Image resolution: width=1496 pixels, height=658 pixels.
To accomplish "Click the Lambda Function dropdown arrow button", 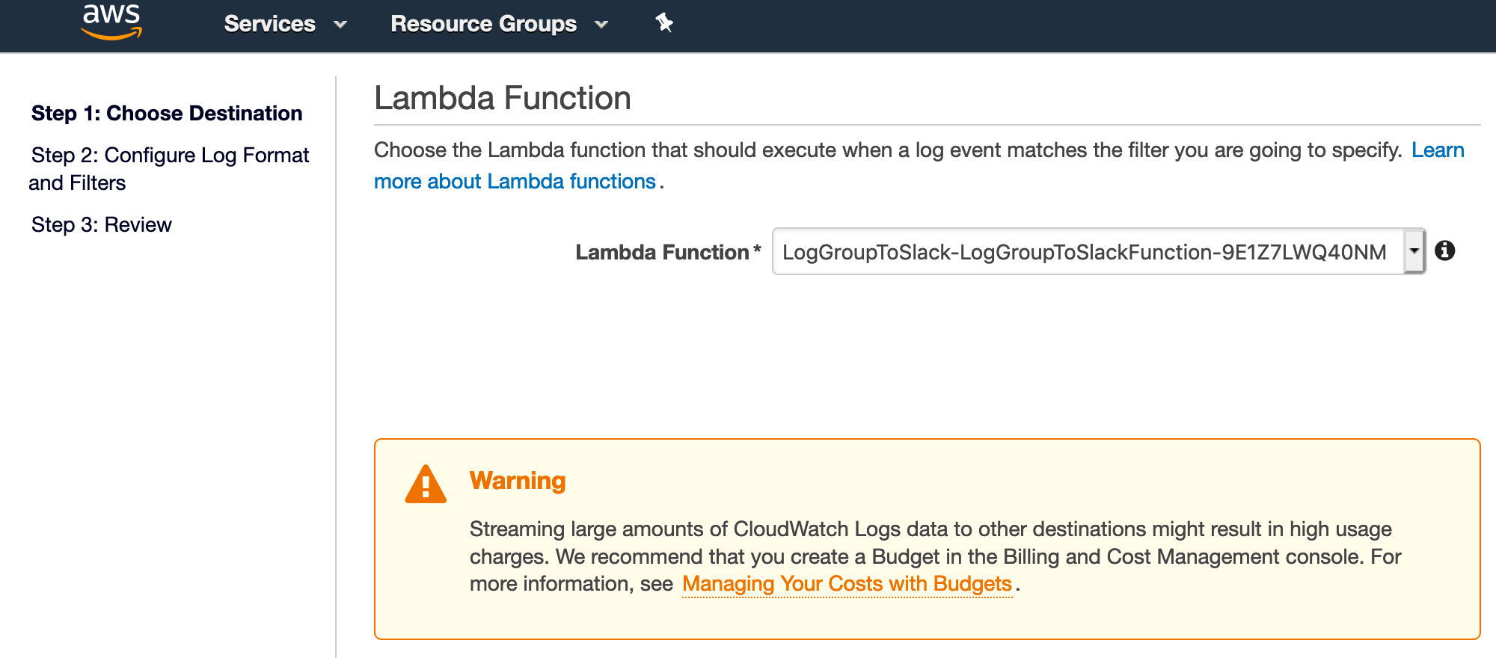I will tap(1414, 251).
